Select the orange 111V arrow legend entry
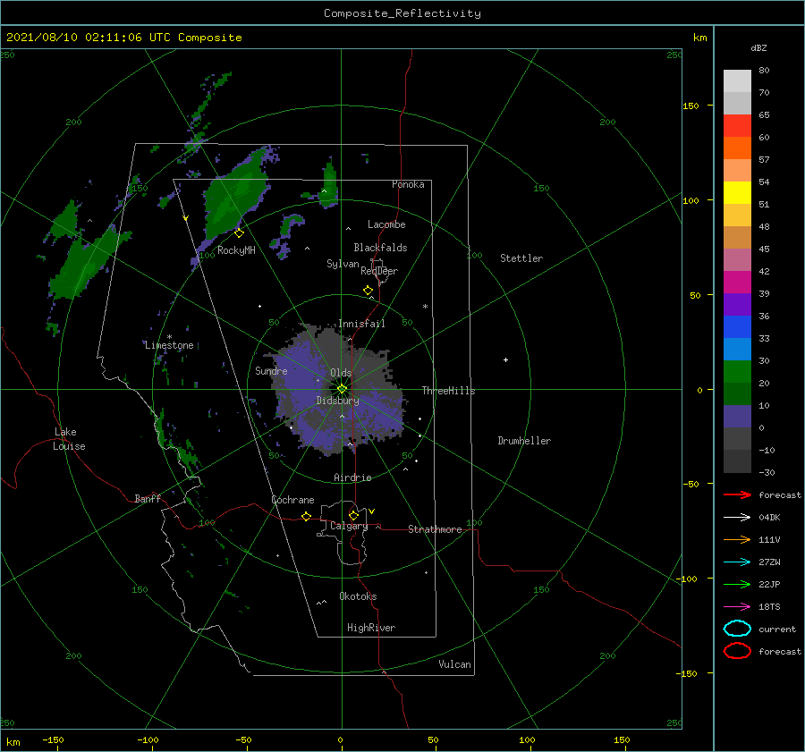Image resolution: width=805 pixels, height=752 pixels. pyautogui.click(x=737, y=539)
